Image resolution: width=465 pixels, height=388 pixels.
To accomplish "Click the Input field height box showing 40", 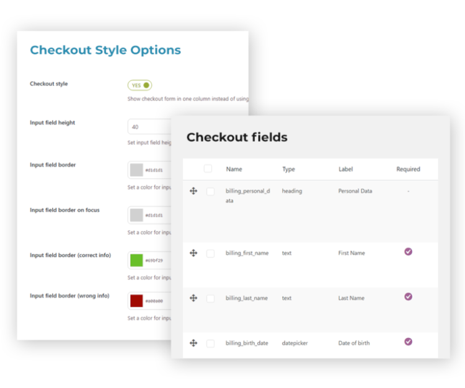I will coord(149,127).
